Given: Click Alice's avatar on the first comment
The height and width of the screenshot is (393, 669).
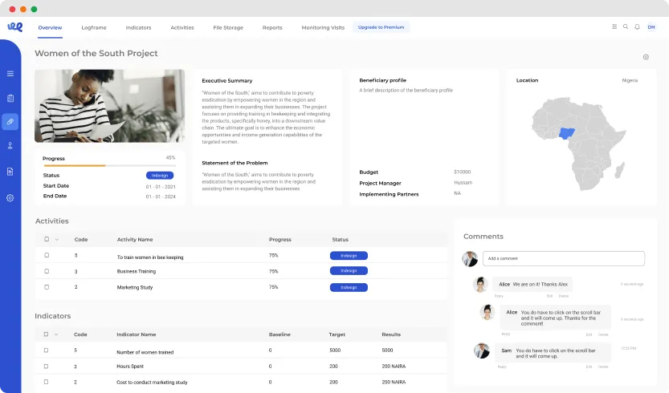Looking at the screenshot, I should pyautogui.click(x=480, y=284).
